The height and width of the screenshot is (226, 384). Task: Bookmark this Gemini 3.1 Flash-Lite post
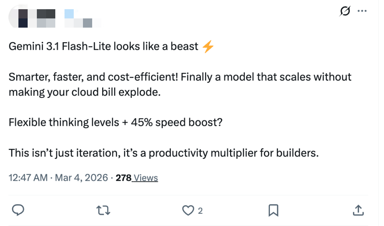click(x=273, y=210)
